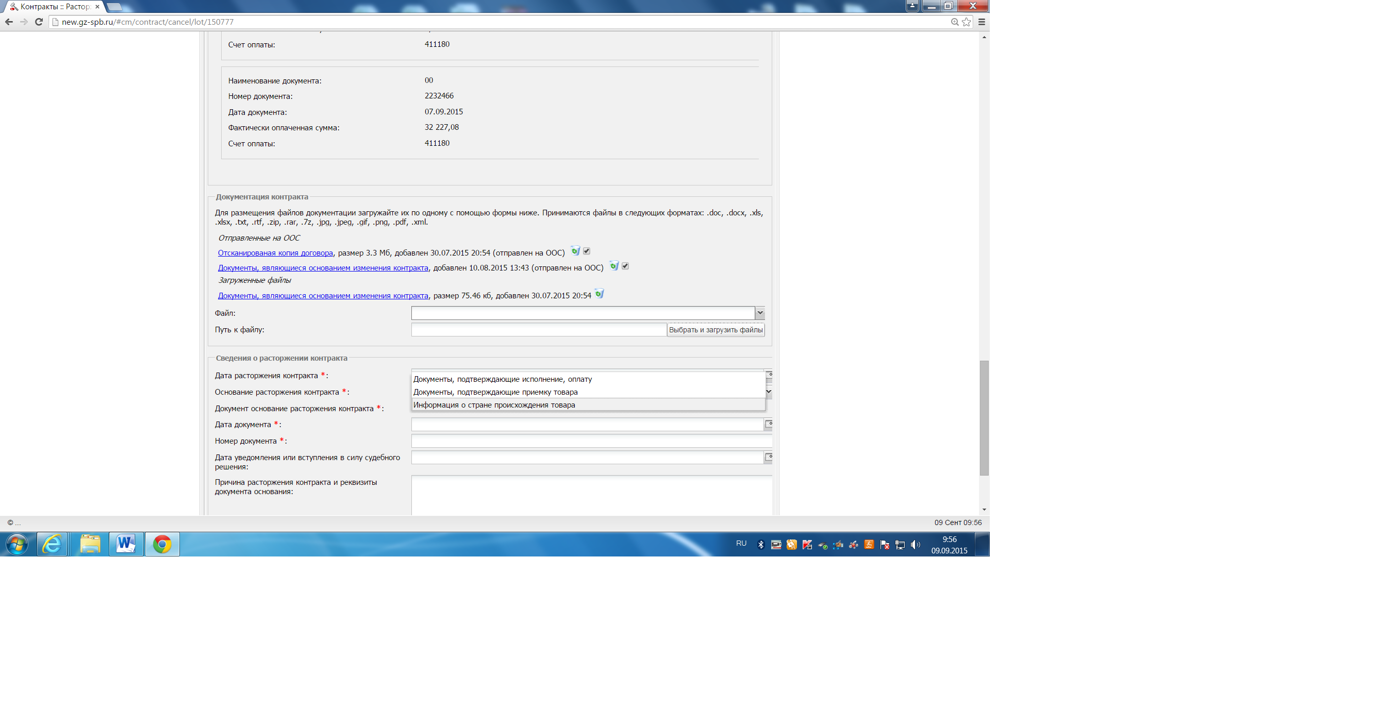This screenshot has width=1396, height=709.
Task: Delete the 10.08.2015 contract change document
Action: [613, 266]
